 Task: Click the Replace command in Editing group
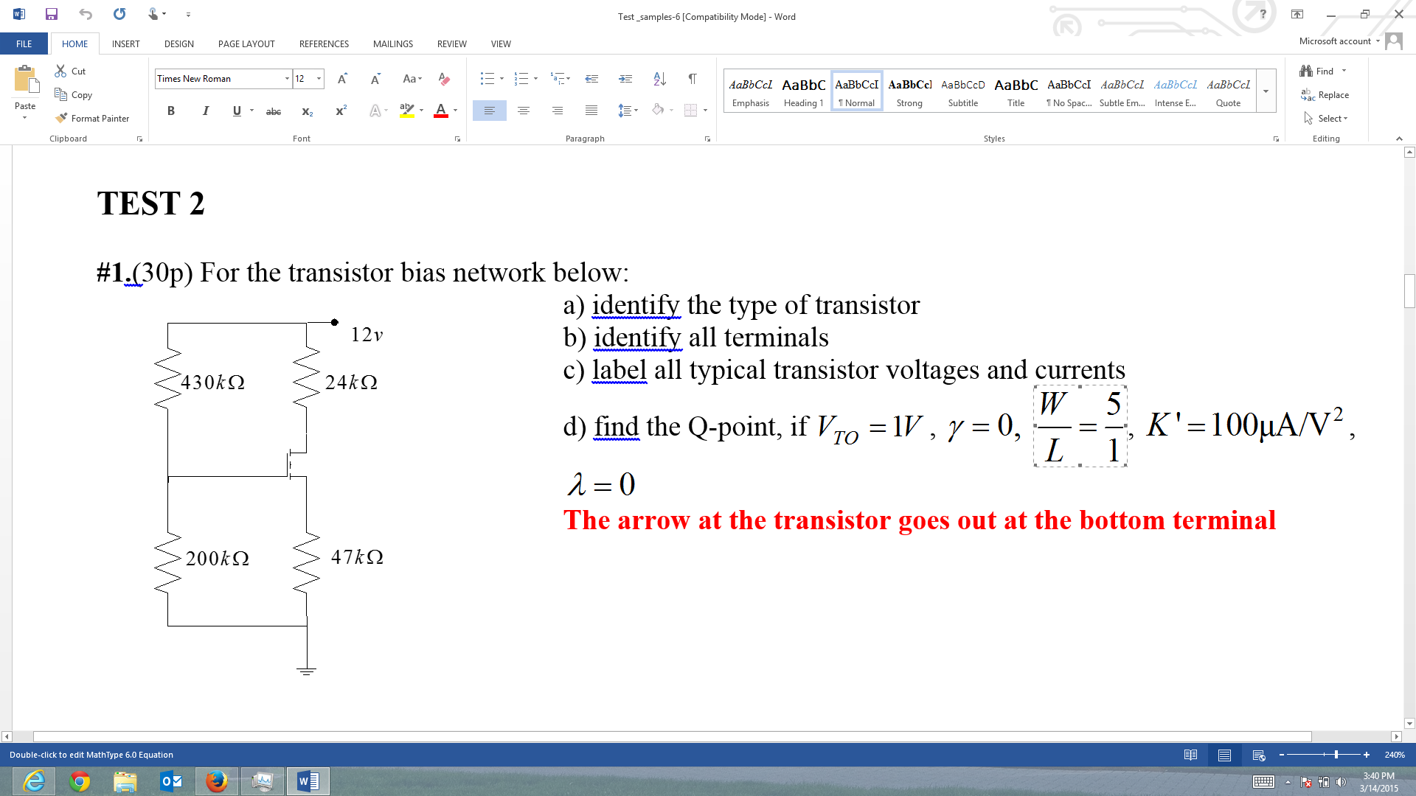point(1331,94)
